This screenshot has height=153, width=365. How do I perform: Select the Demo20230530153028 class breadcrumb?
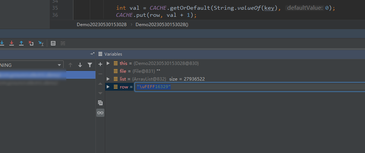click(x=101, y=24)
